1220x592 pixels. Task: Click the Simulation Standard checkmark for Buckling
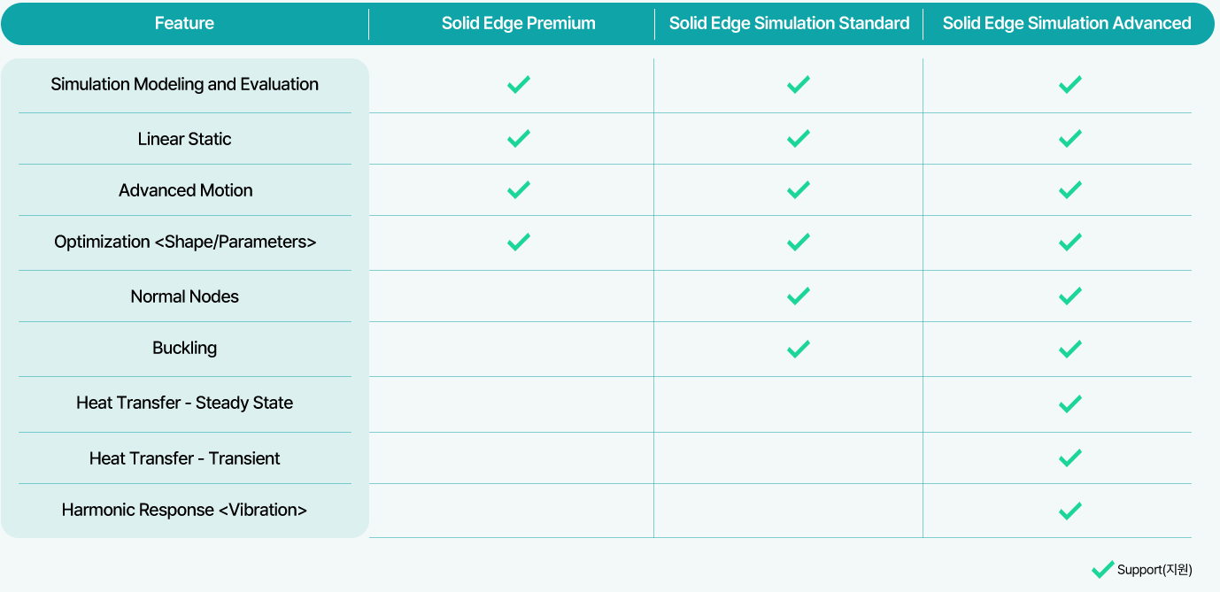coord(799,349)
